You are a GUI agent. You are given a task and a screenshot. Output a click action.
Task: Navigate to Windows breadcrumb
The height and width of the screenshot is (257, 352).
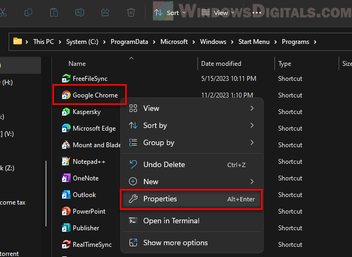click(213, 42)
